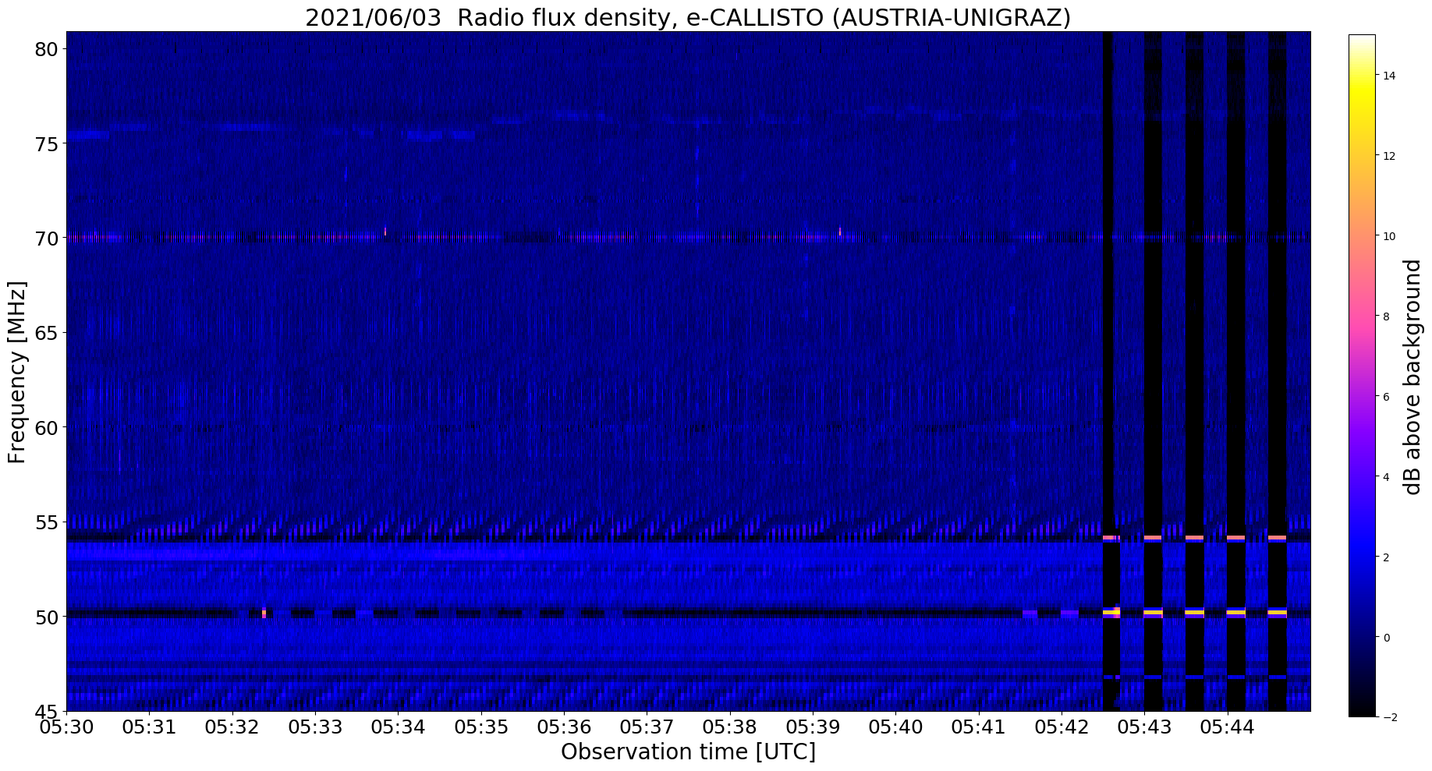1432x771 pixels.
Task: Click the colorbar tick label 4
Action: pos(1386,477)
